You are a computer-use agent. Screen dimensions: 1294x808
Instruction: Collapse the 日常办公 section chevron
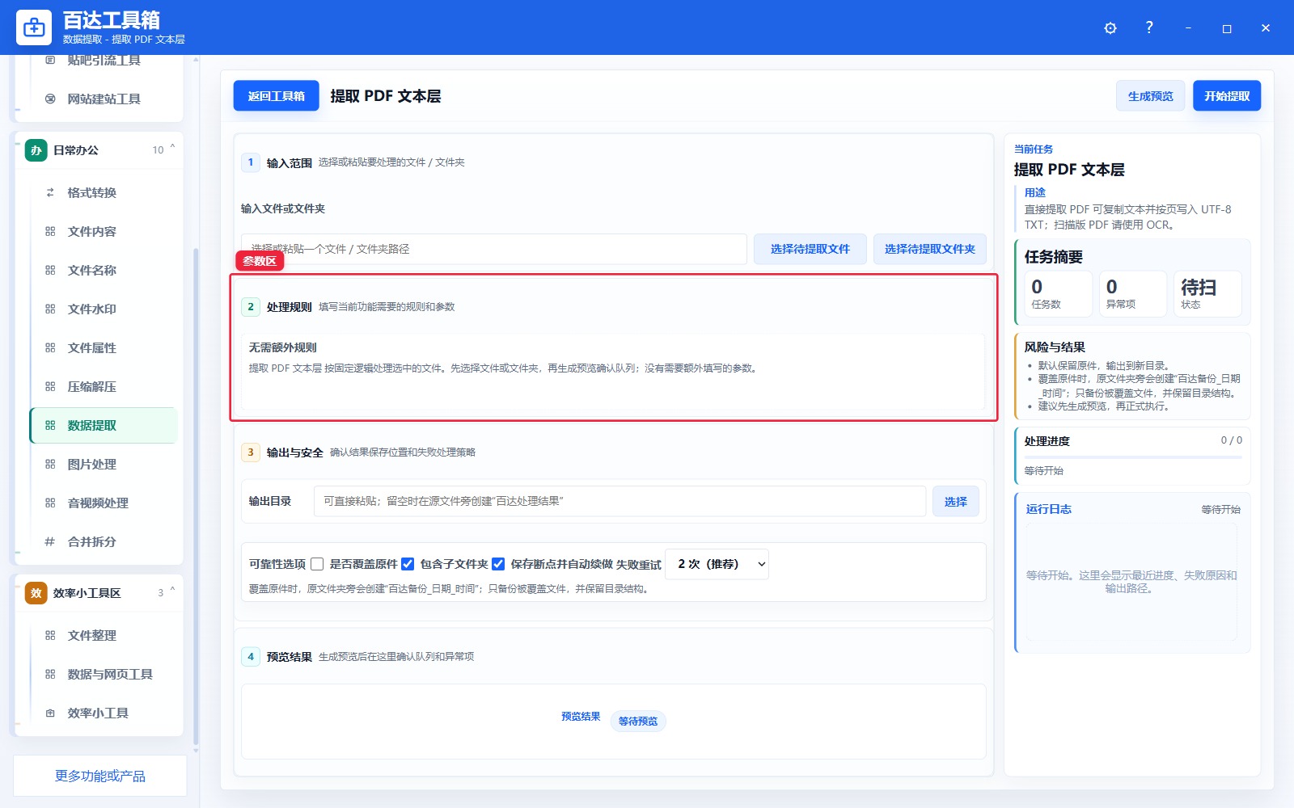(172, 149)
